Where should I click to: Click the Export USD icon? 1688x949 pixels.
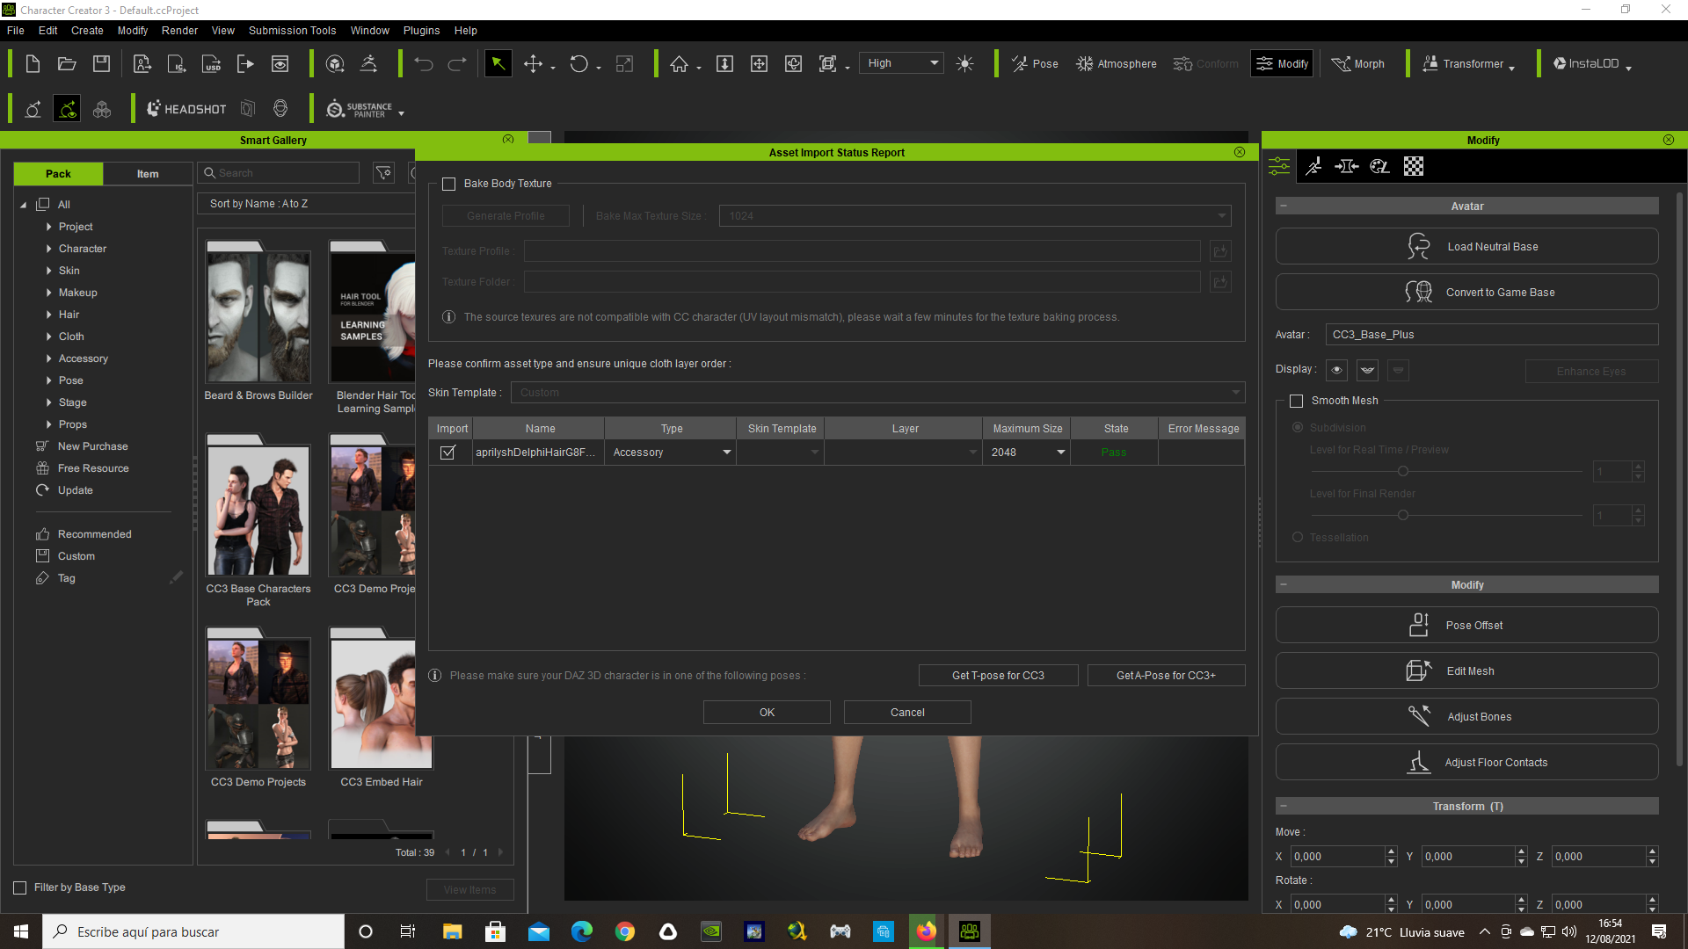point(212,63)
